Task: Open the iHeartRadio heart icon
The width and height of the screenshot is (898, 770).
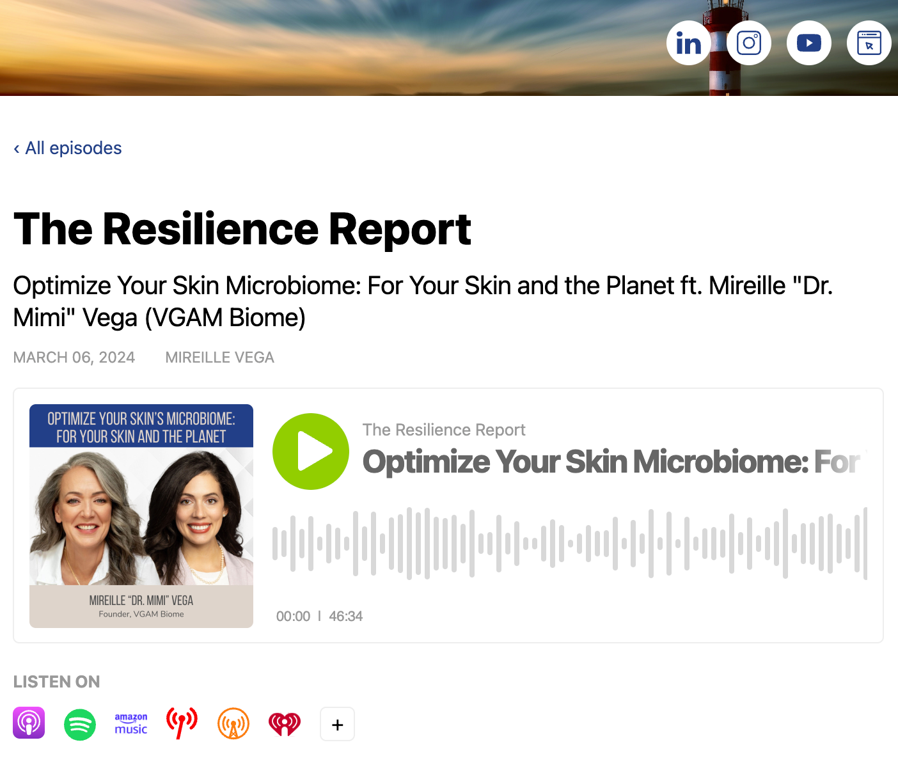Action: (285, 724)
